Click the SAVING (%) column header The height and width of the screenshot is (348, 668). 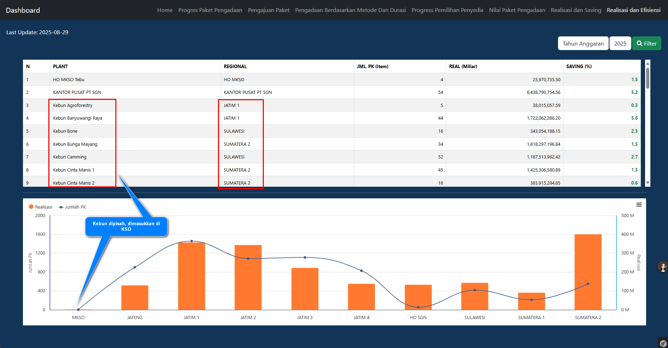click(579, 66)
